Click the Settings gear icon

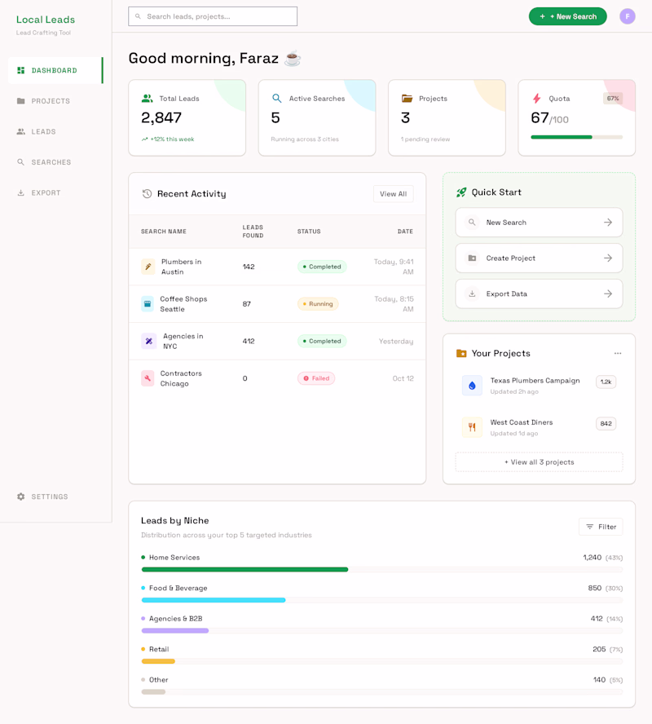click(20, 497)
